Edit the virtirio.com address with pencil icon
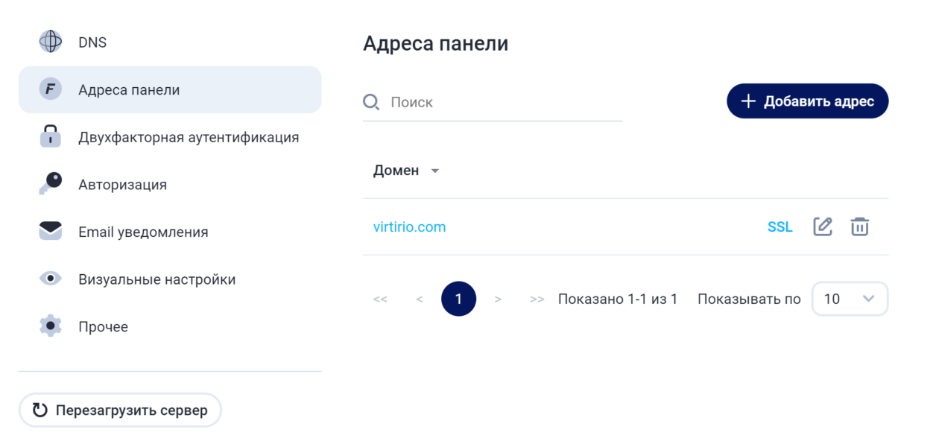This screenshot has width=930, height=444. [x=823, y=226]
